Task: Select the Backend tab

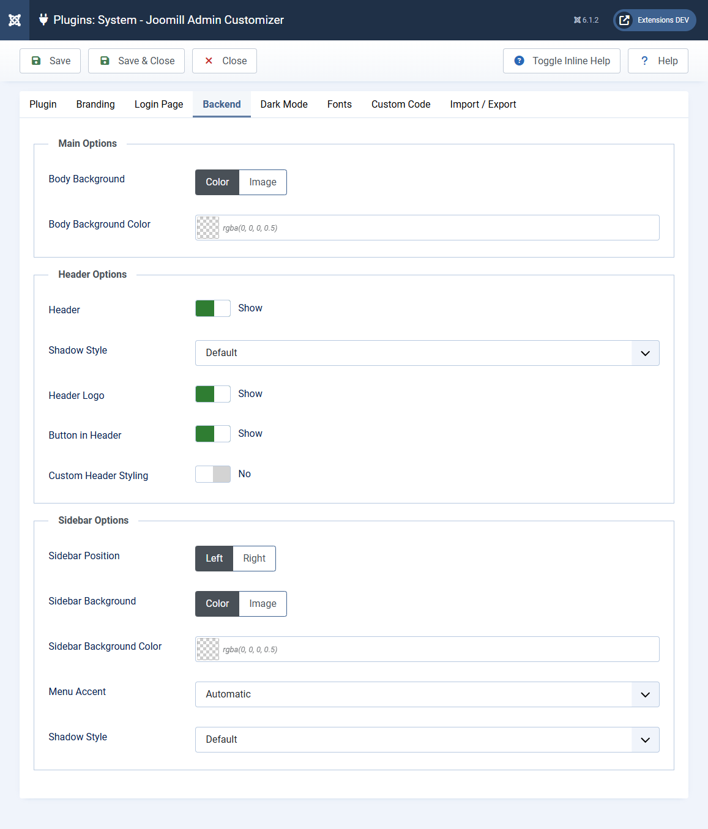Action: coord(222,104)
